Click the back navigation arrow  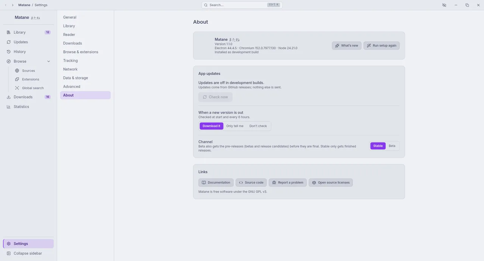click(6, 5)
